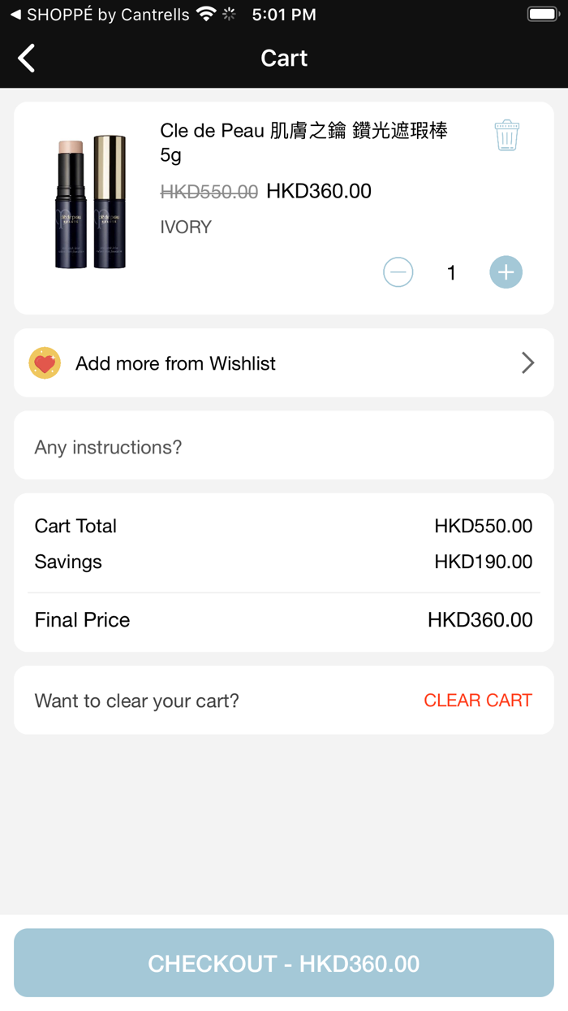Delete the item with the trash icon
568x1011 pixels.
(x=506, y=136)
